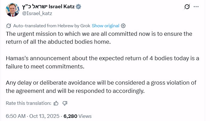Rate translation with thumbs up
210x121 pixels.
click(56, 103)
